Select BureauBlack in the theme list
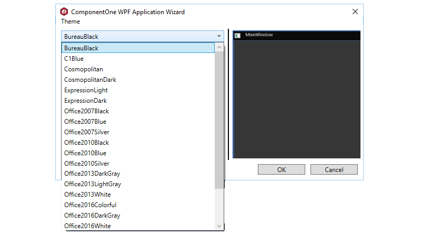The image size is (421, 236). click(138, 48)
